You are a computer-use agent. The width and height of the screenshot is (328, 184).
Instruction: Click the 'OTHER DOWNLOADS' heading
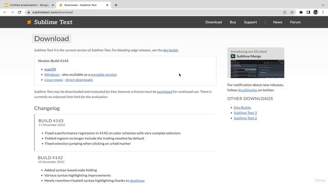tap(250, 99)
